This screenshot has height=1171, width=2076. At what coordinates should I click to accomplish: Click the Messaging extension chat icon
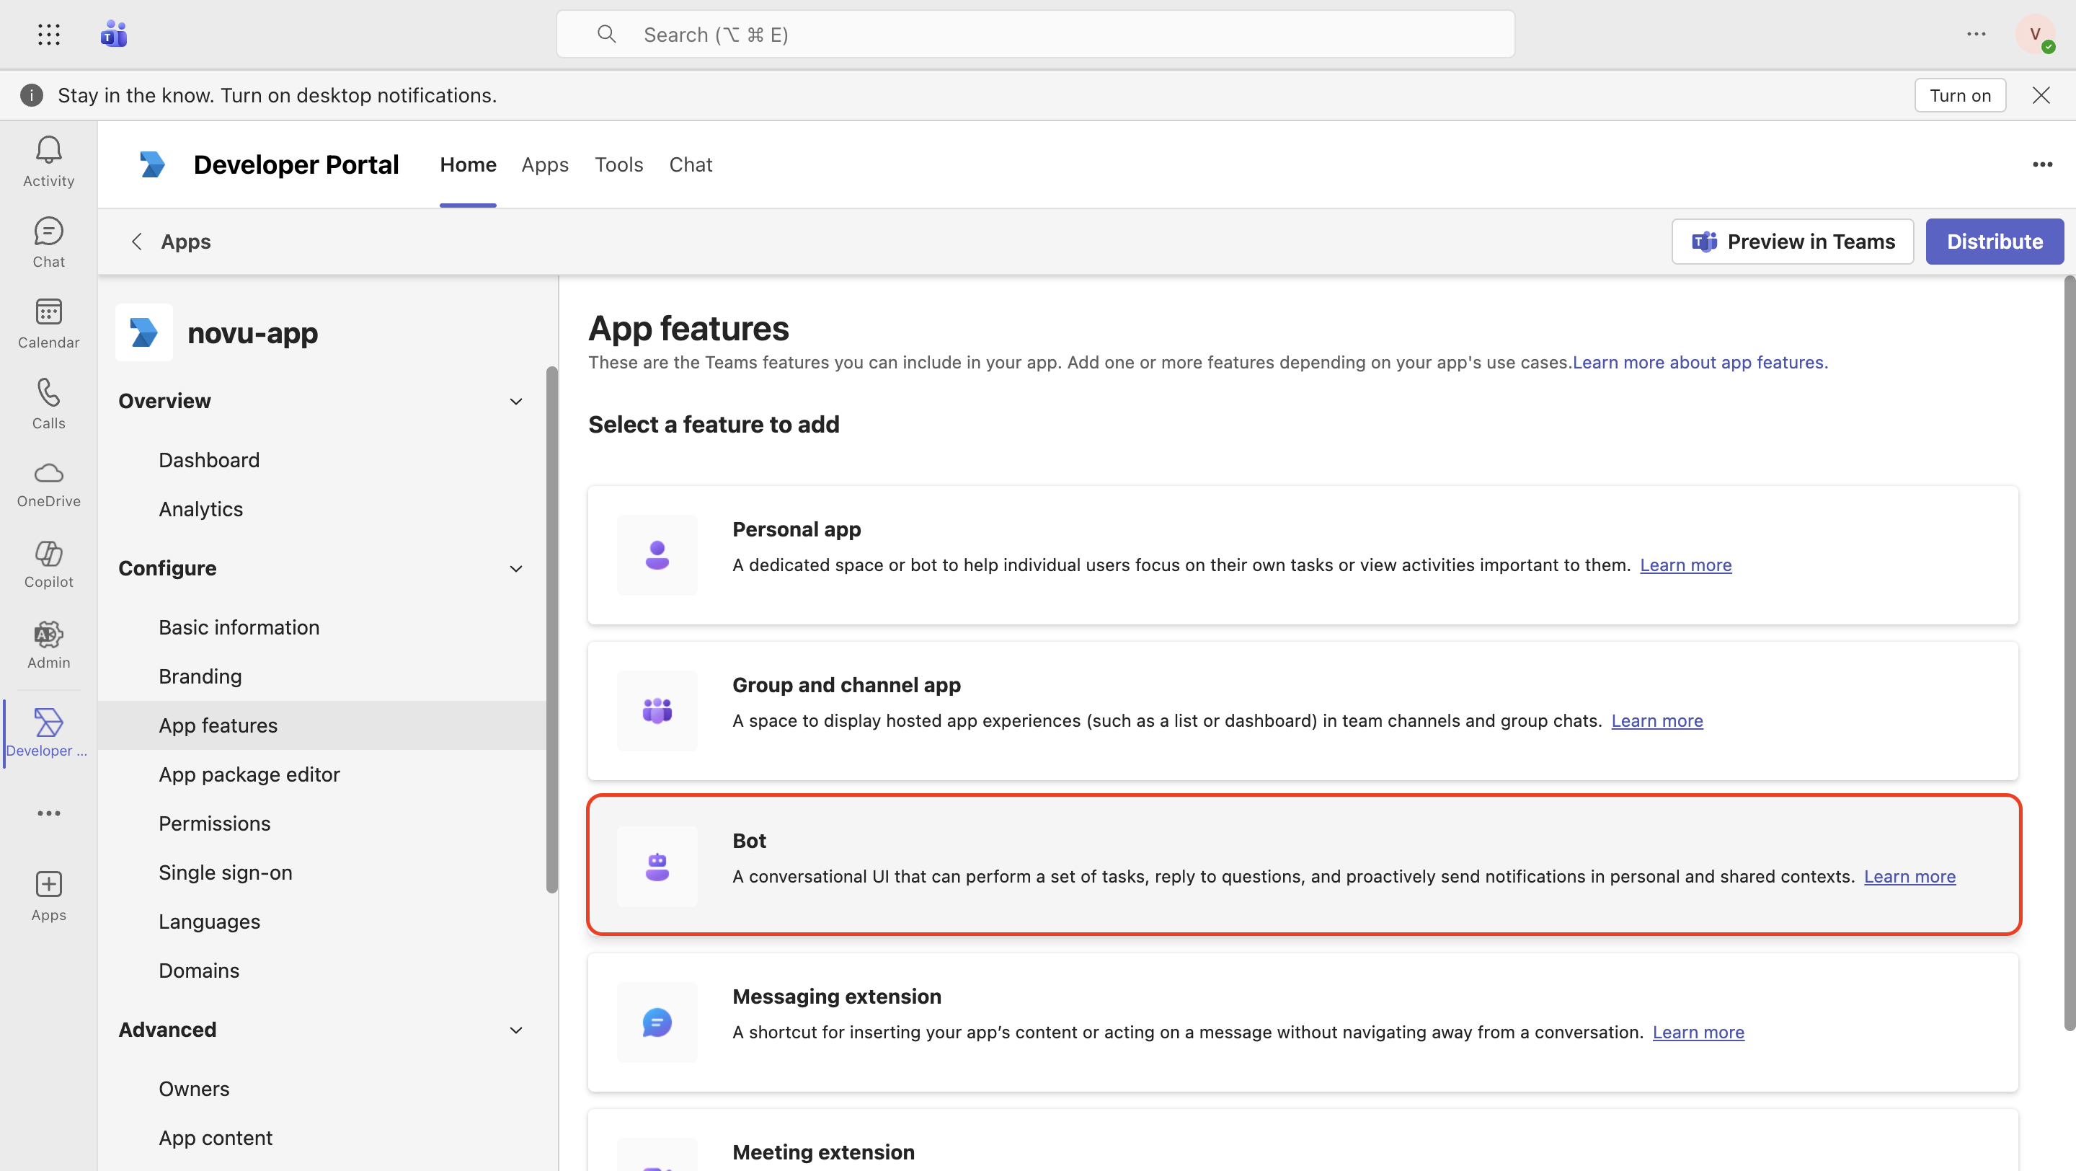657,1022
